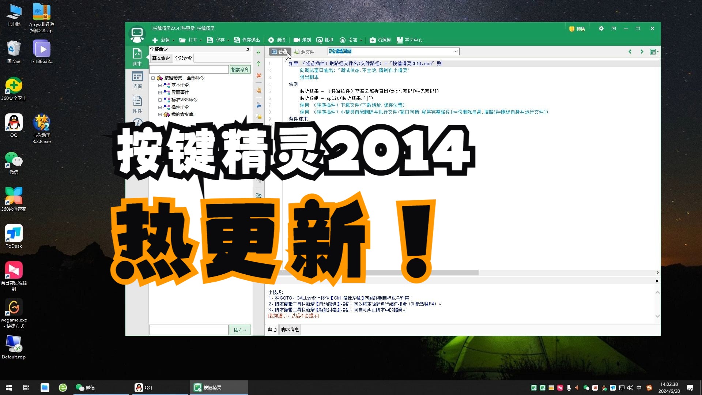Expand the 打开 dropdown arrow
The width and height of the screenshot is (702, 395).
click(x=201, y=40)
